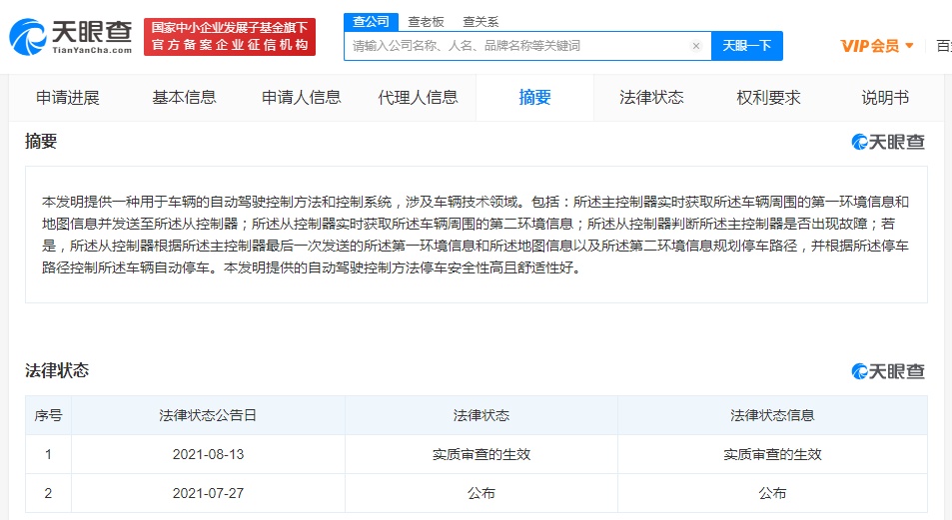Clear the search box with the X icon
Screen dimensions: 952x520
click(x=696, y=46)
